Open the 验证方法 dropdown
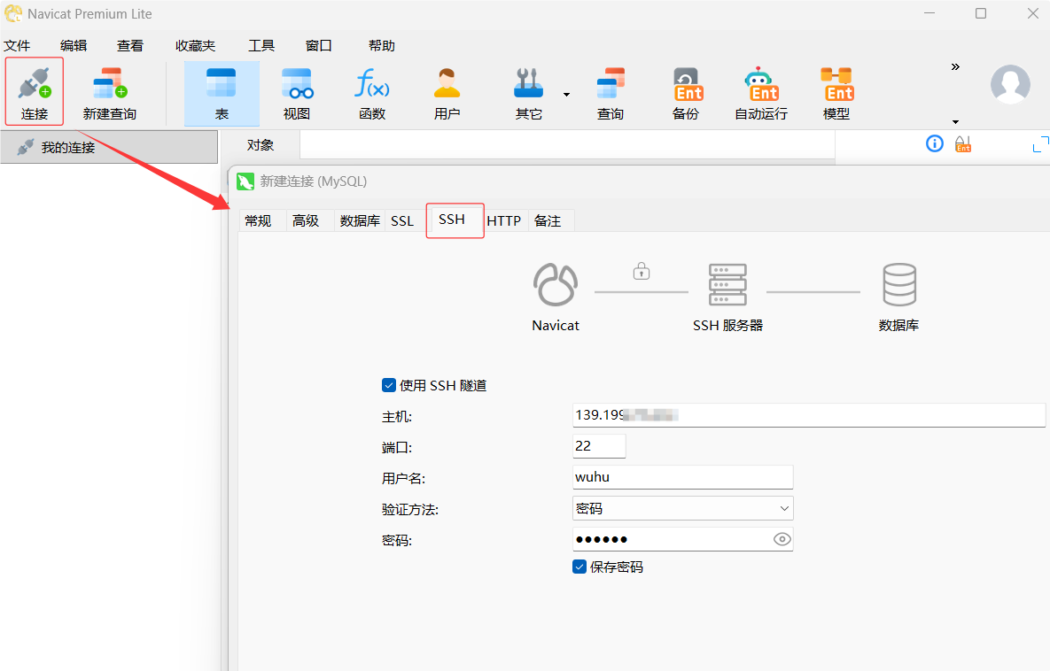 click(x=683, y=508)
